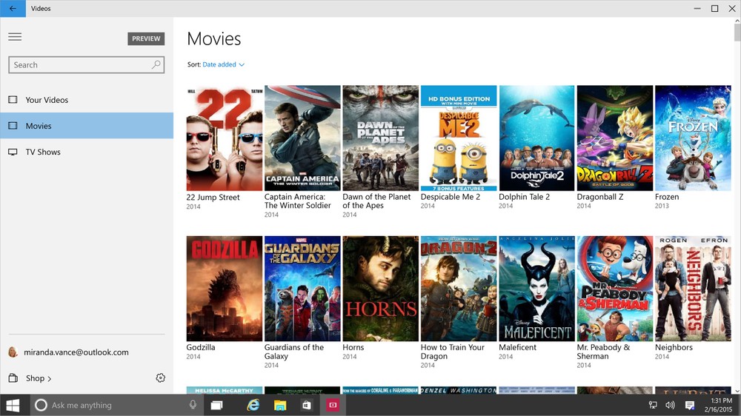The height and width of the screenshot is (416, 741).
Task: Click the account avatar picture
Action: click(13, 352)
